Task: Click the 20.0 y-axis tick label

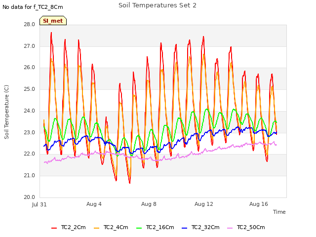Action: [29, 197]
